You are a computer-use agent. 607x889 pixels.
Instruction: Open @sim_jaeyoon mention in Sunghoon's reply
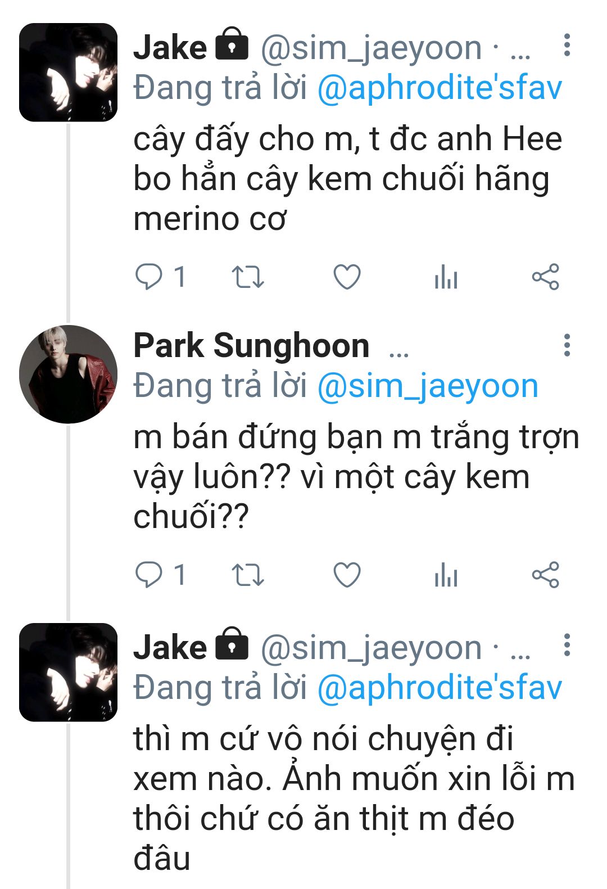(428, 386)
